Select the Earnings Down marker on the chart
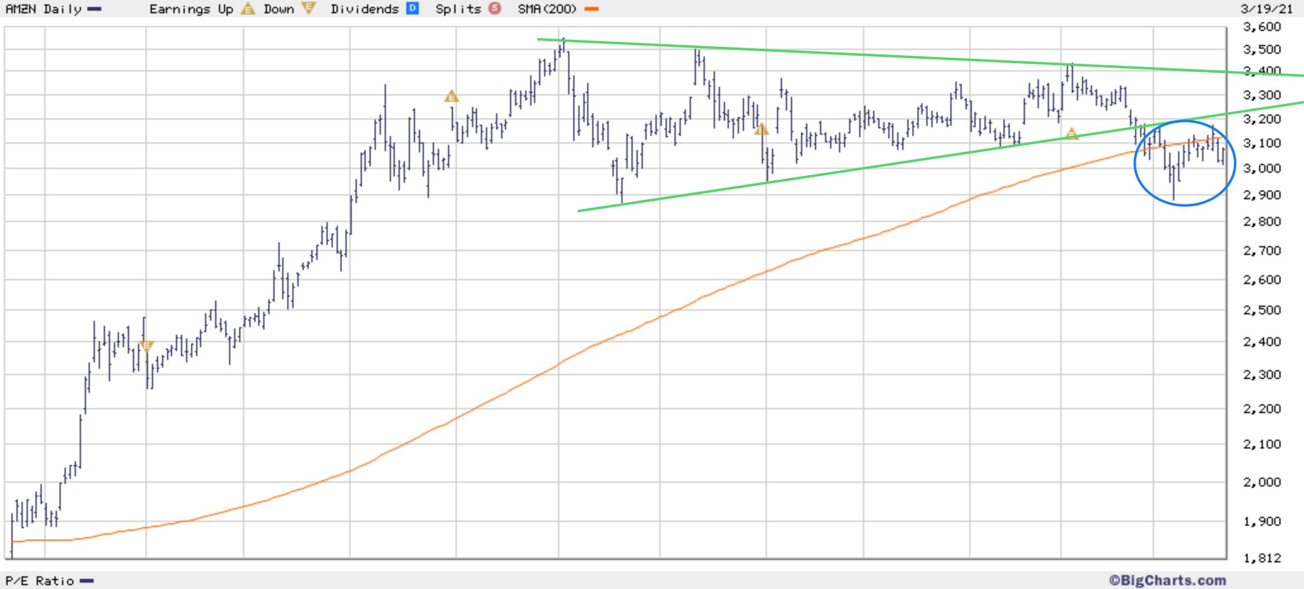 146,346
